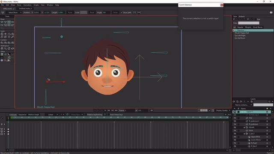The image size is (274, 154).
Task: Select the Eyedropper tool in Layer tools
Action: tap(12, 37)
